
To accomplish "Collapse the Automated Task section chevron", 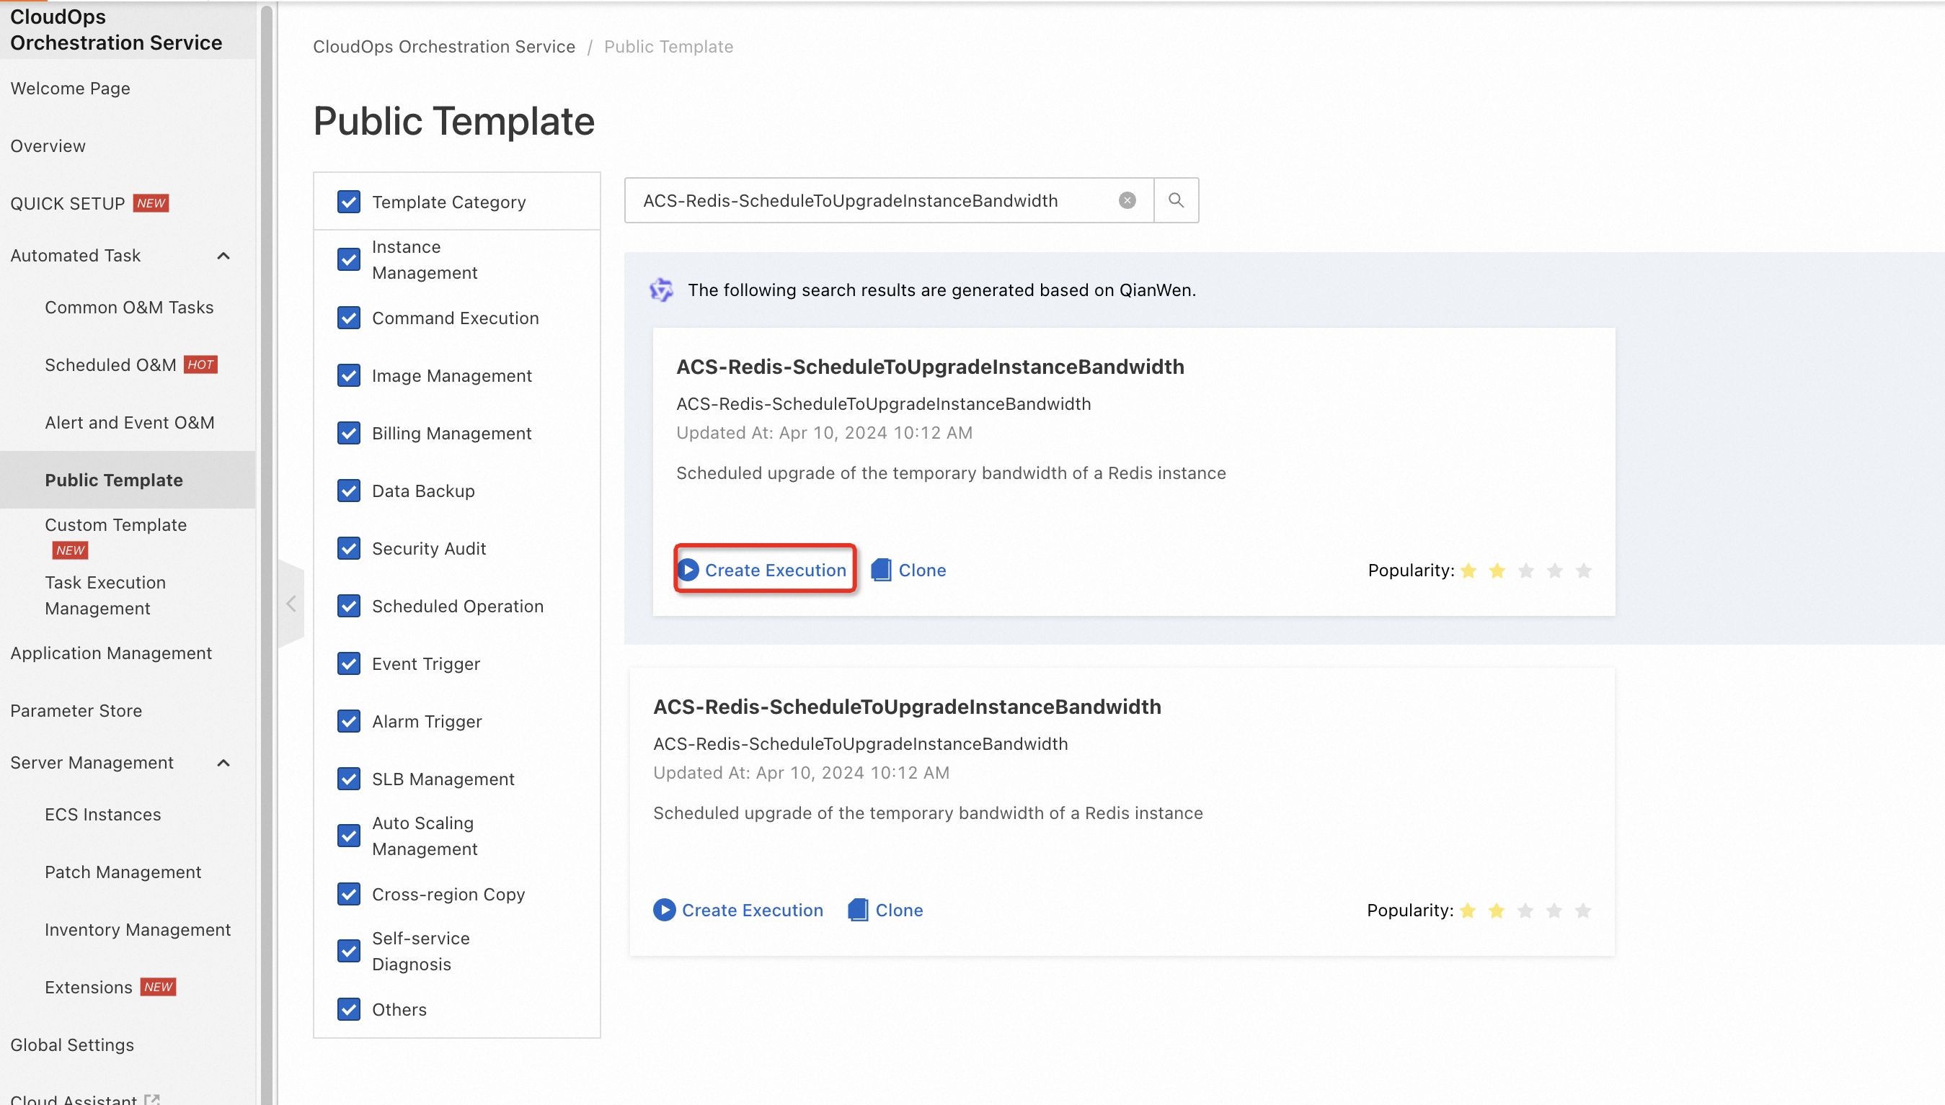I will [x=223, y=256].
